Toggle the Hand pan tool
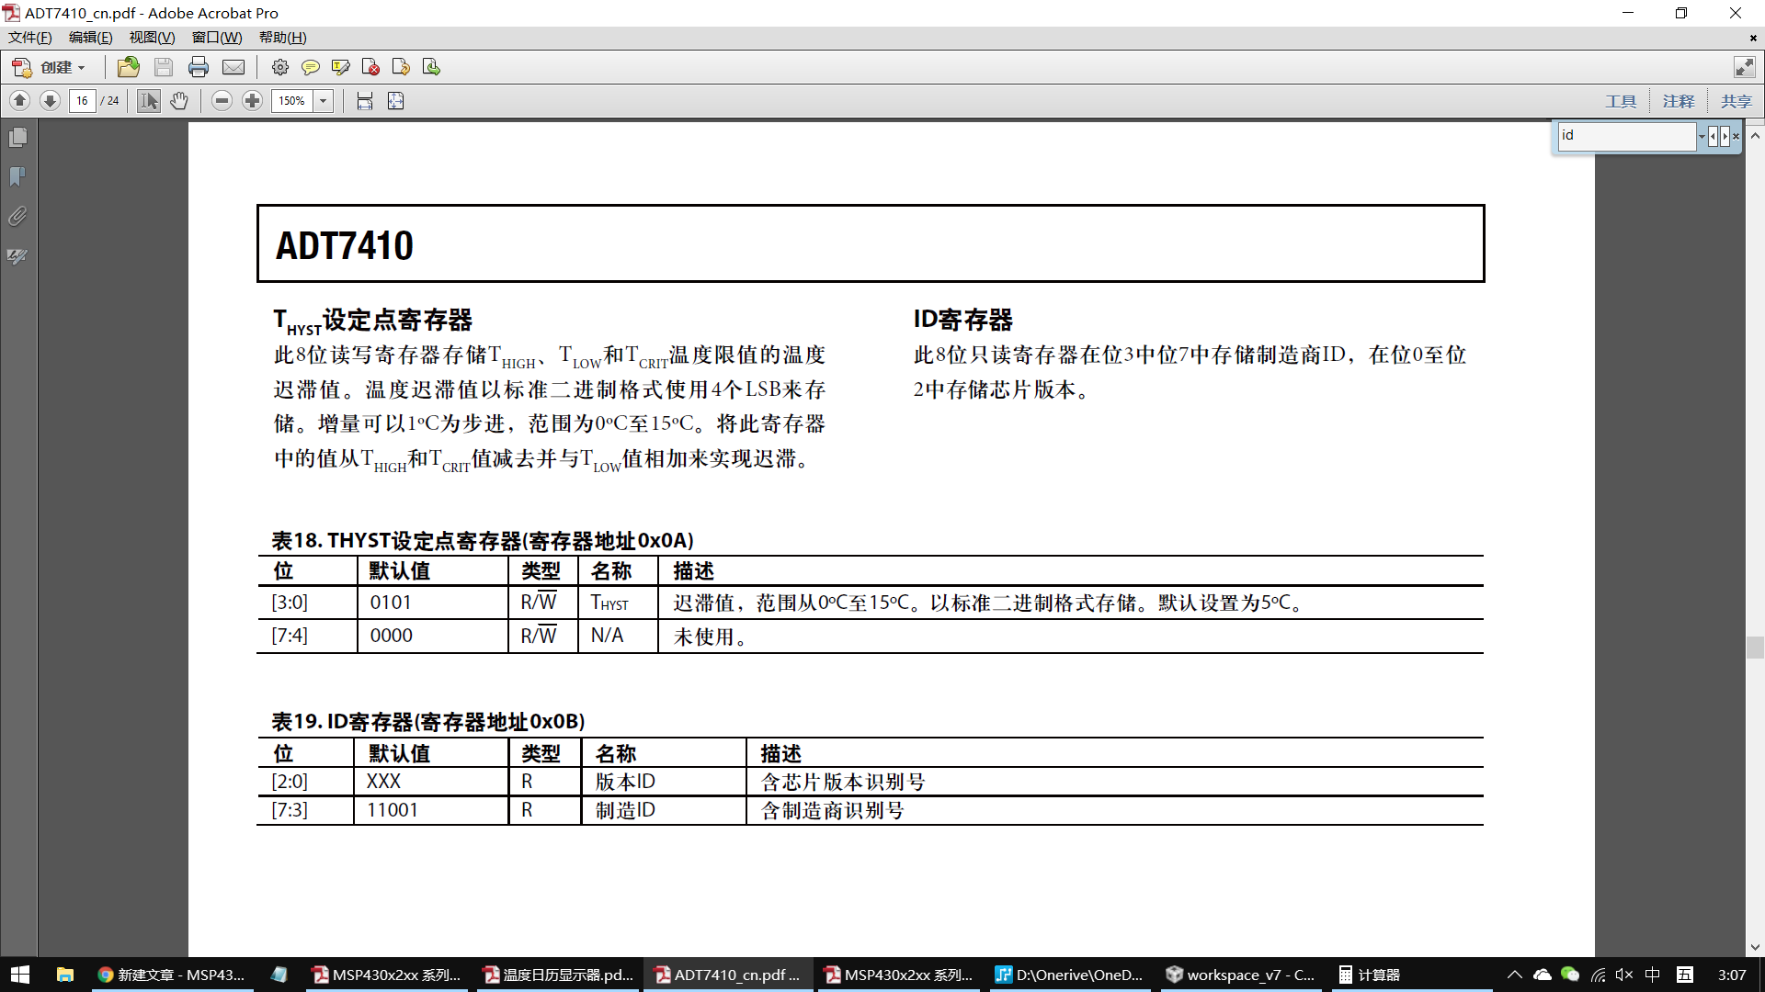This screenshot has width=1765, height=992. [x=179, y=101]
